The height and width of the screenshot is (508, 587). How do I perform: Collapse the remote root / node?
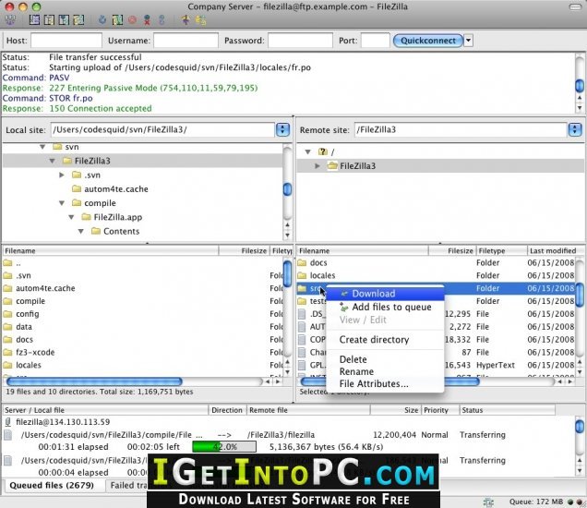307,151
